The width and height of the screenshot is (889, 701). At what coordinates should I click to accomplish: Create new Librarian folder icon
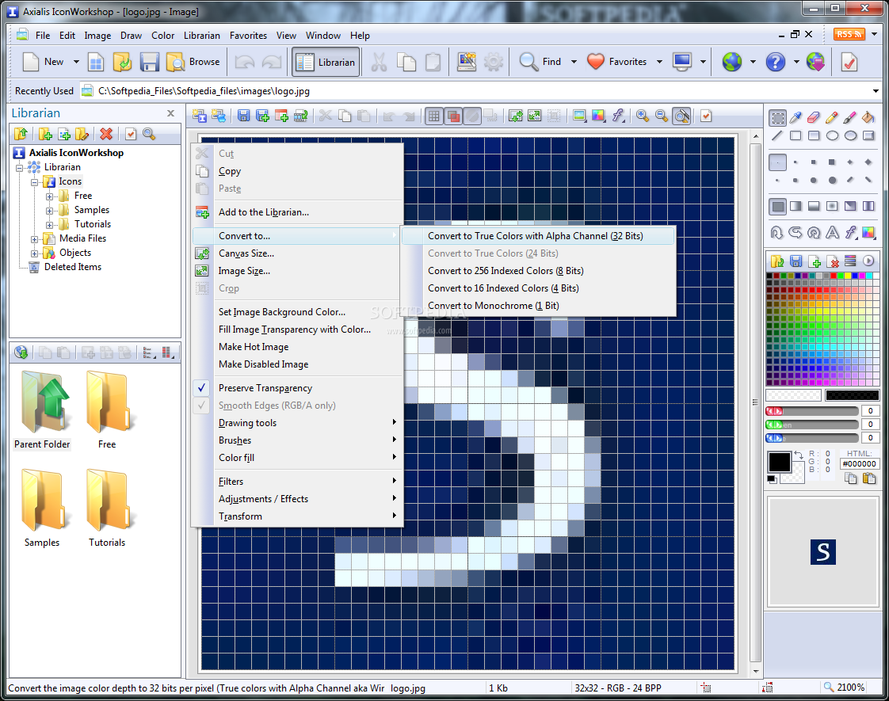coord(45,134)
